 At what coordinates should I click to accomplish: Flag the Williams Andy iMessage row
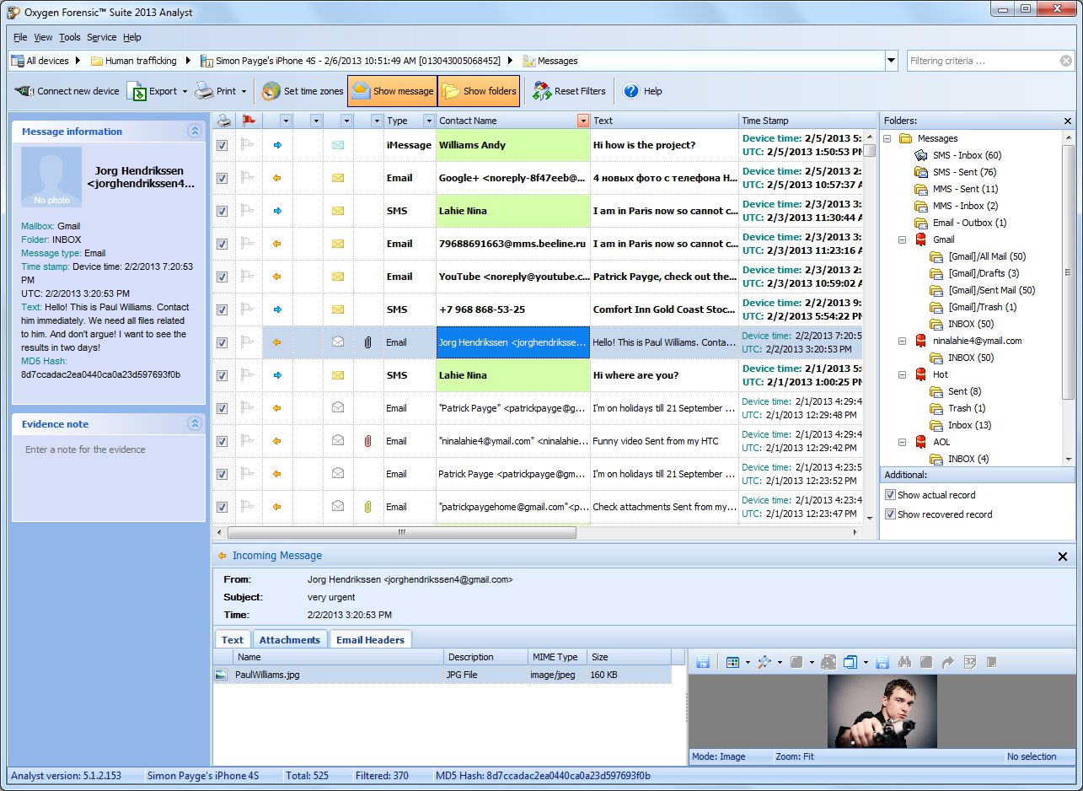tap(249, 145)
